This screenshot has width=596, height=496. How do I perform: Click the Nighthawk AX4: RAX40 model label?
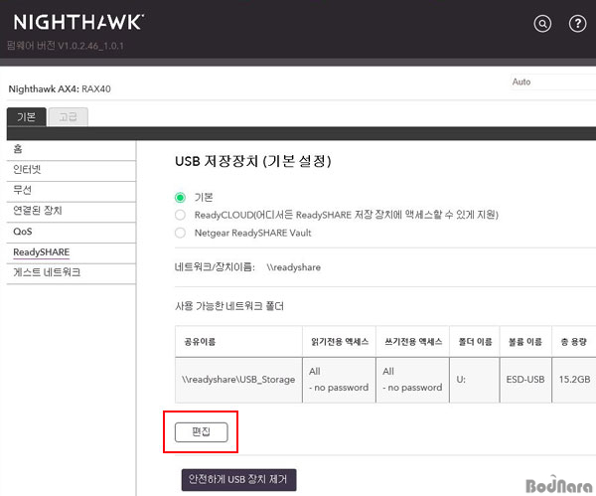60,89
